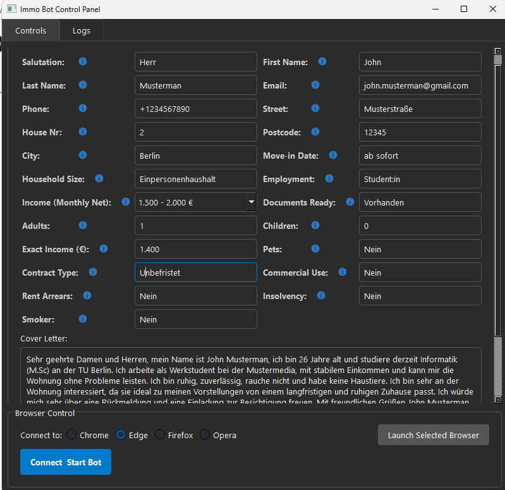Click the info icon beside Commercial Use
Viewport: 505px width, 490px height.
pyautogui.click(x=343, y=273)
